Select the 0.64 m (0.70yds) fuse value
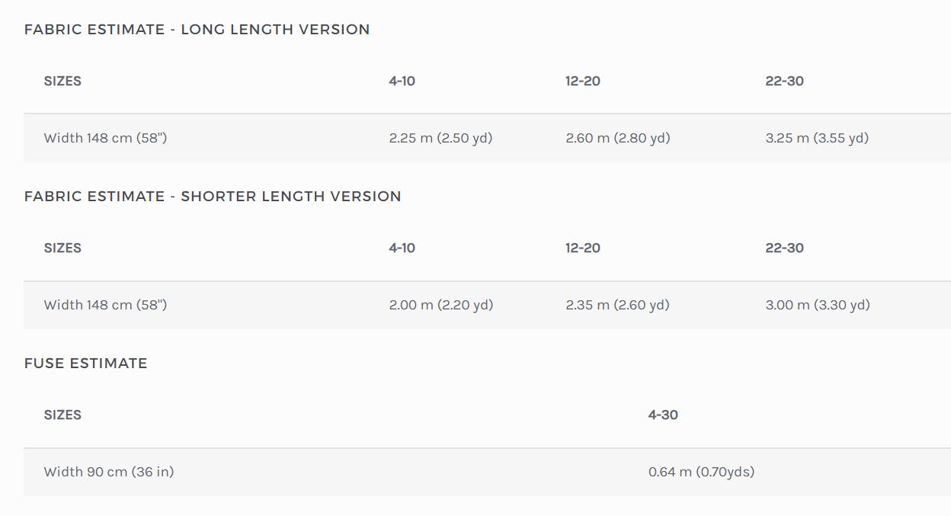The height and width of the screenshot is (516, 951). [x=701, y=472]
